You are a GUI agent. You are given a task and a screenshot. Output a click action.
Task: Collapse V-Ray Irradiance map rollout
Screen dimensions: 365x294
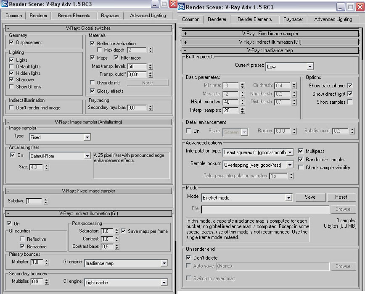[270, 50]
